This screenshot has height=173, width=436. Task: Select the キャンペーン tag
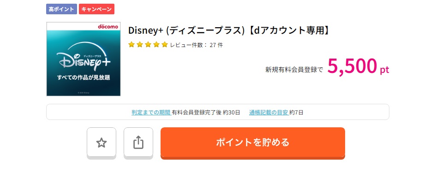96,9
